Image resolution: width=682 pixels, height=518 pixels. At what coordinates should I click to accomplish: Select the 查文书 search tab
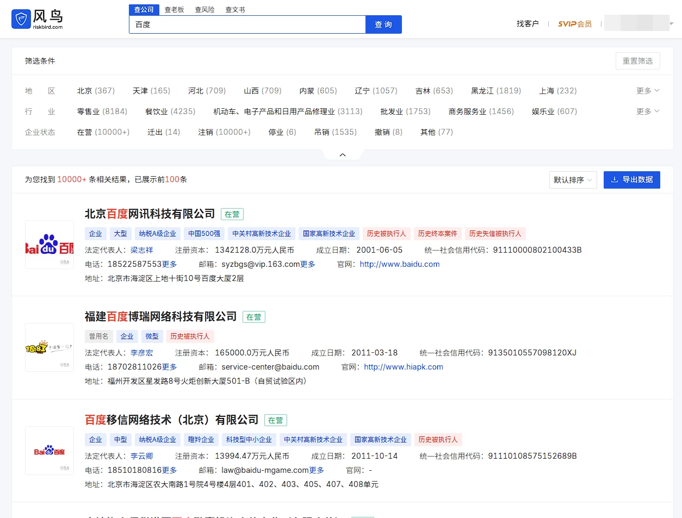tap(235, 10)
